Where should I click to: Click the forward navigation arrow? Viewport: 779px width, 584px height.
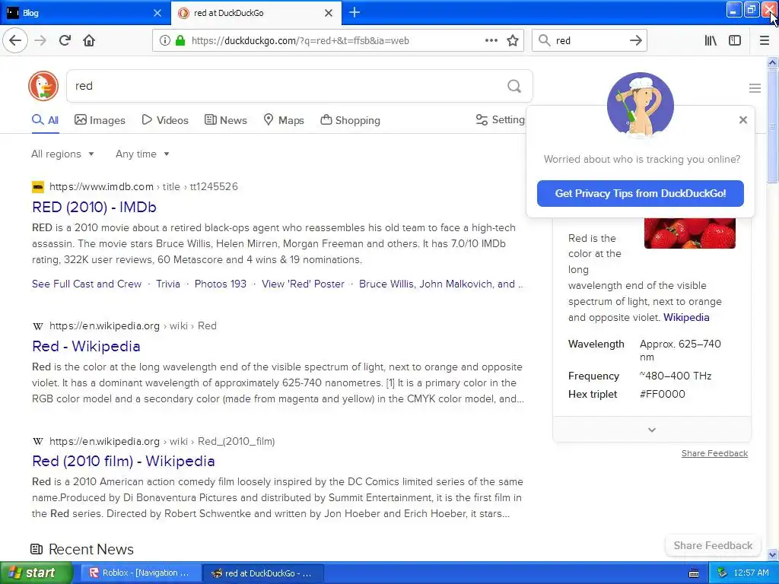[40, 40]
